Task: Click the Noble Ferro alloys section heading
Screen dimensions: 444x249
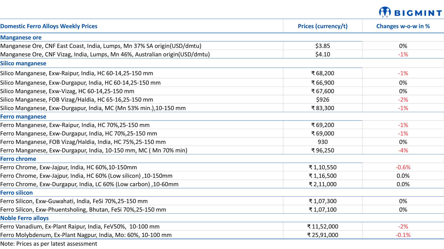Action: (x=24, y=218)
